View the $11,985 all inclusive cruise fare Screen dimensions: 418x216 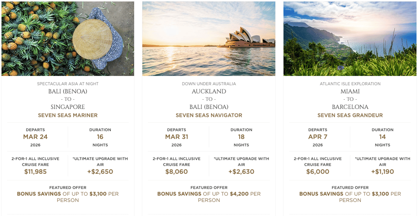(36, 172)
